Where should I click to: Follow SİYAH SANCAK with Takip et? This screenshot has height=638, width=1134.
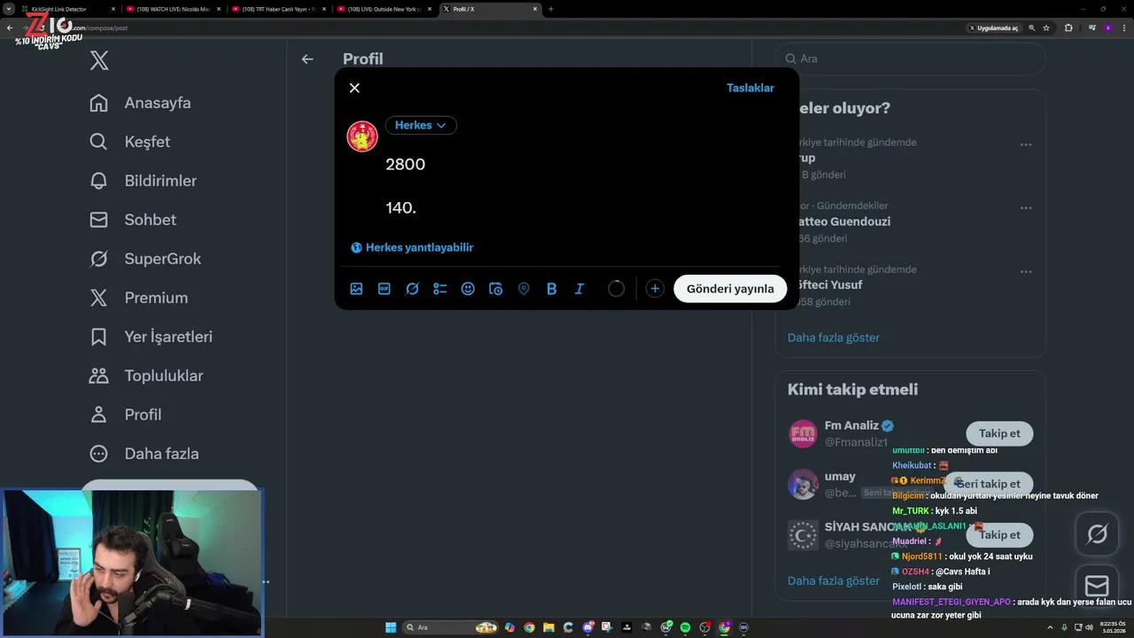[999, 534]
